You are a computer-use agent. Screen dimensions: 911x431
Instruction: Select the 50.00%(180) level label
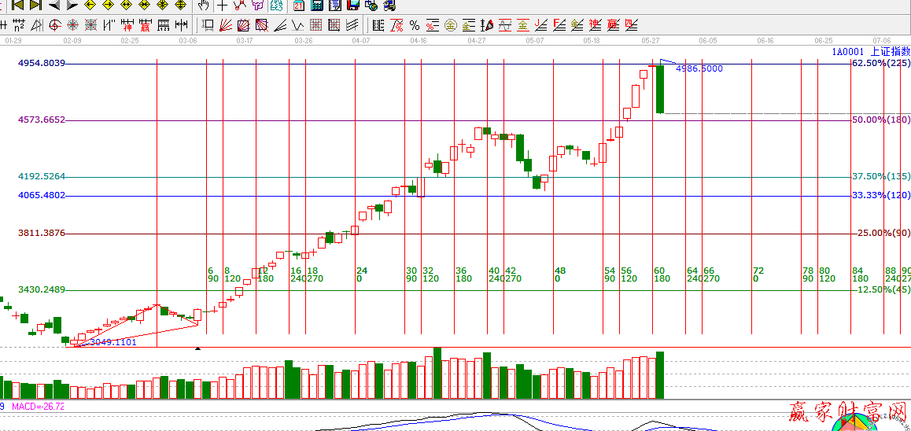(881, 120)
